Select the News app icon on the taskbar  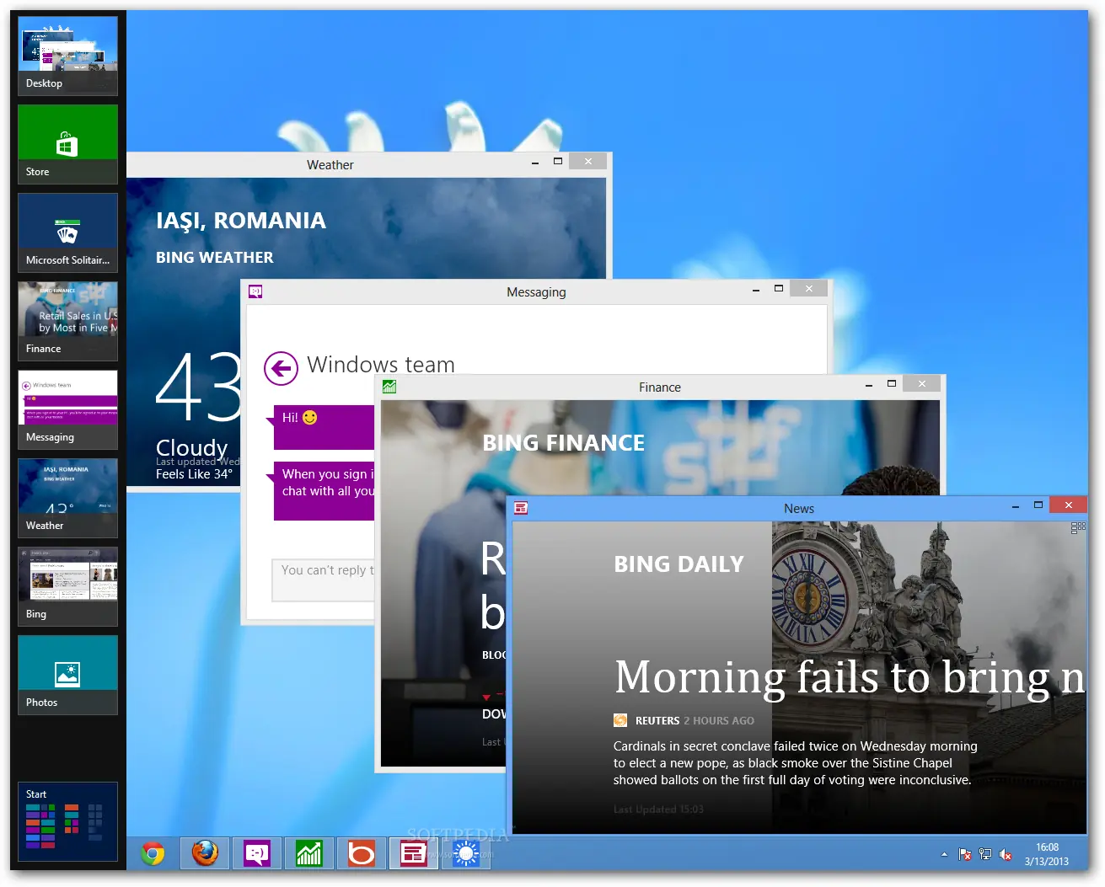[414, 853]
